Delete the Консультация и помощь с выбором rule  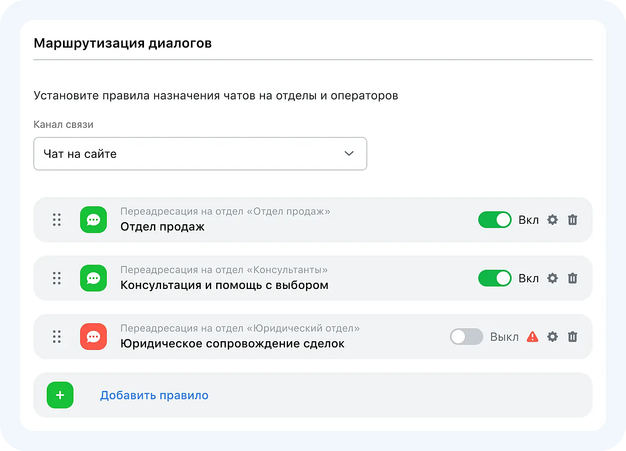(573, 278)
